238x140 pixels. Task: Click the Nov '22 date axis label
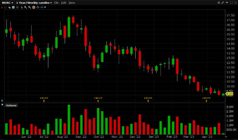(117, 137)
